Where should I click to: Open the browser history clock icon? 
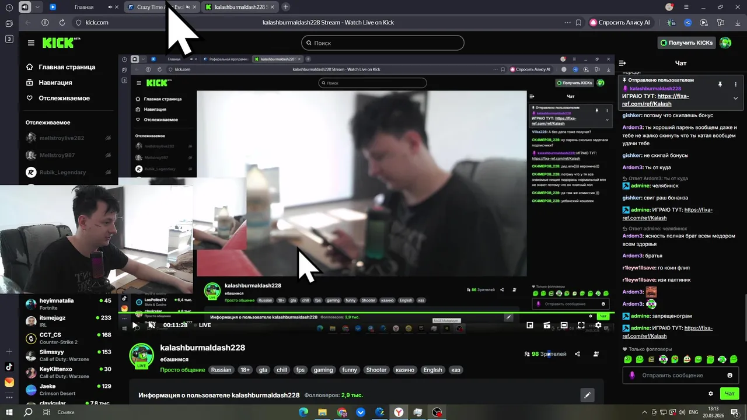pos(9,7)
